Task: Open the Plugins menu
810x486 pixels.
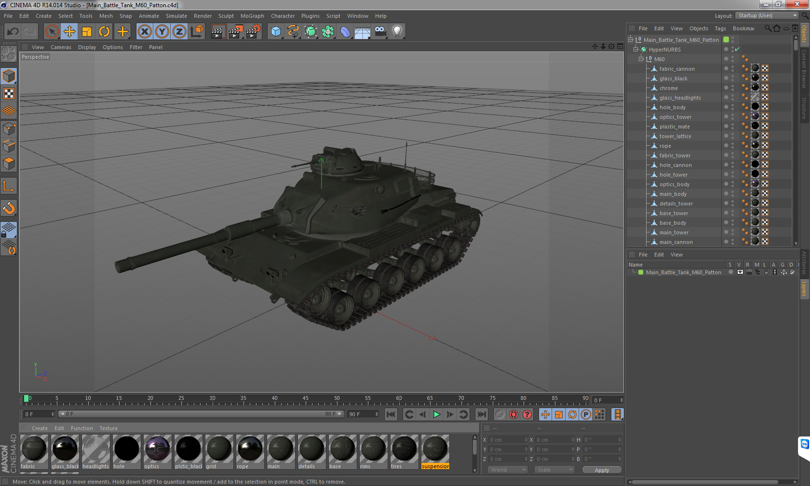Action: coord(310,16)
